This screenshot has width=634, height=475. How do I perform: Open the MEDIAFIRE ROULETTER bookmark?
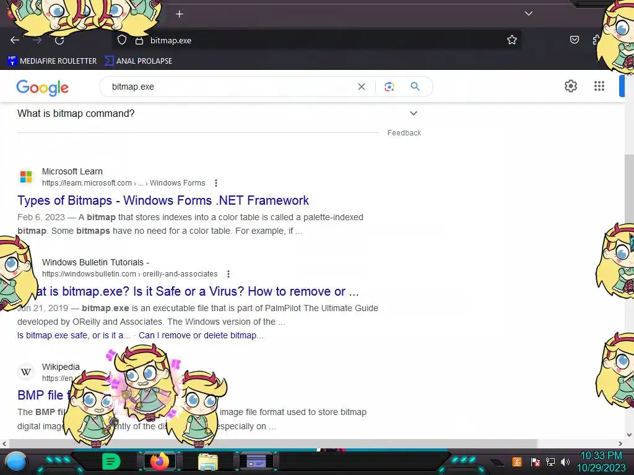point(52,61)
